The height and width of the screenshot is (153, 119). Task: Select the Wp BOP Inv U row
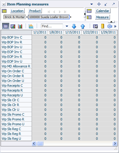coord(16,47)
